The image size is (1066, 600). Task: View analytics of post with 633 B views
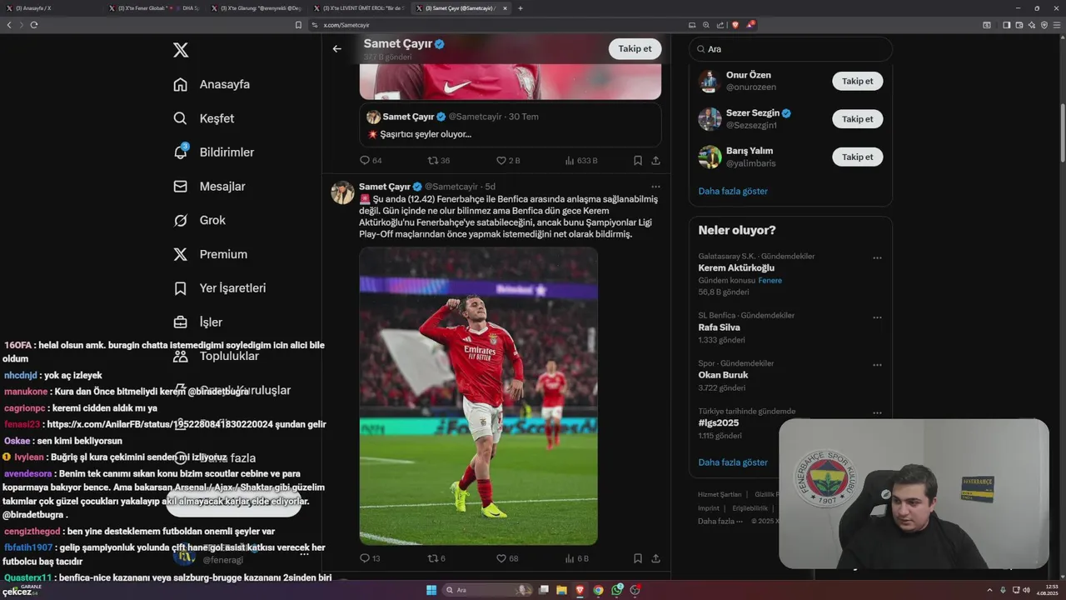click(x=581, y=160)
